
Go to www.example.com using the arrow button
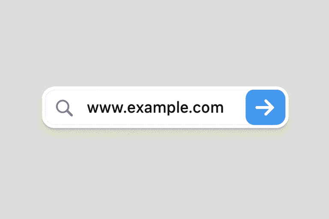tap(266, 107)
